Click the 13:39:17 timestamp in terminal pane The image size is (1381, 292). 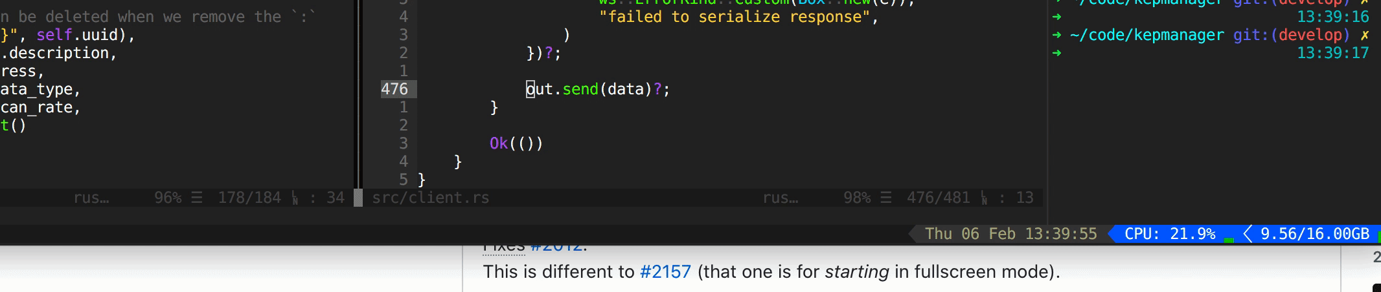pyautogui.click(x=1333, y=53)
